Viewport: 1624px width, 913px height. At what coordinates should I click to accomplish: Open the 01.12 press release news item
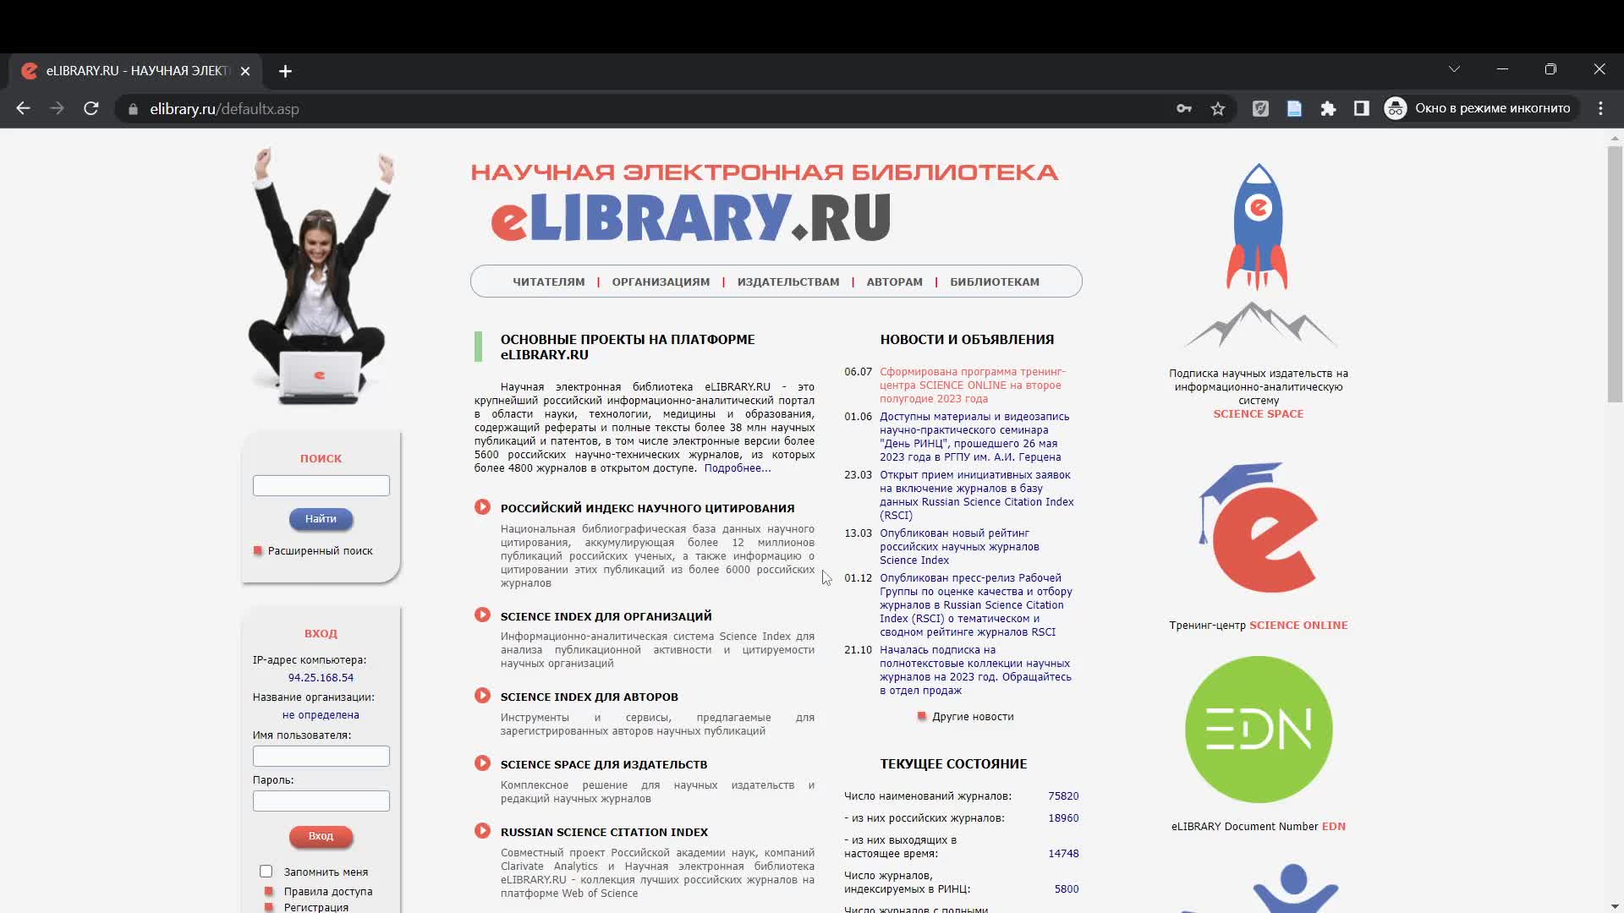pyautogui.click(x=975, y=605)
